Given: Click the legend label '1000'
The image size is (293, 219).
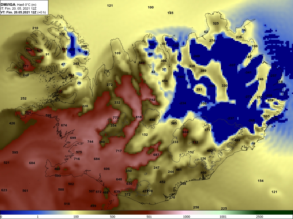Looking at the screenshot, I should (186, 217).
